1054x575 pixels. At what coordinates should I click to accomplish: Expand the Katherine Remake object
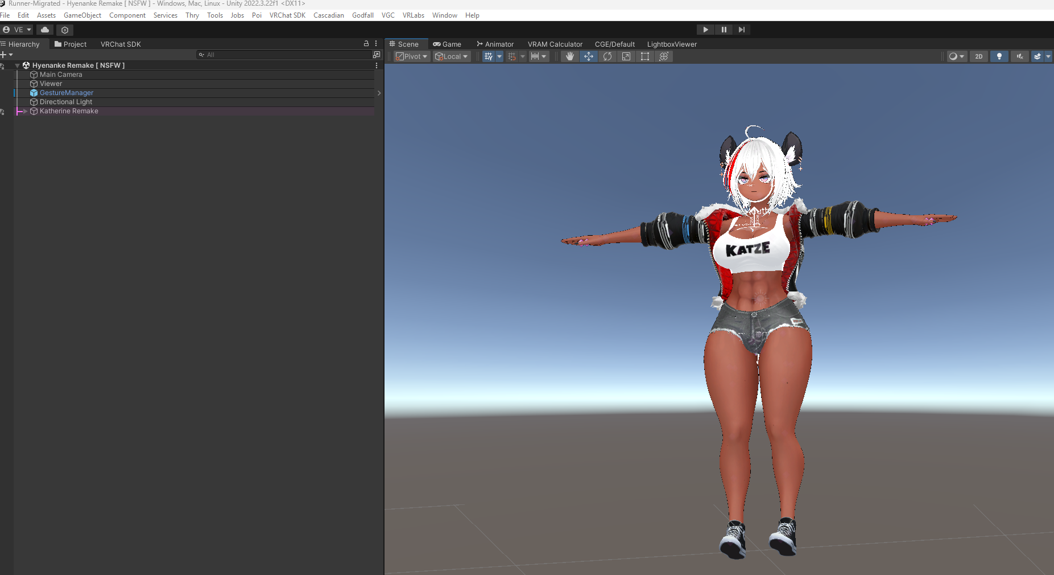[25, 111]
